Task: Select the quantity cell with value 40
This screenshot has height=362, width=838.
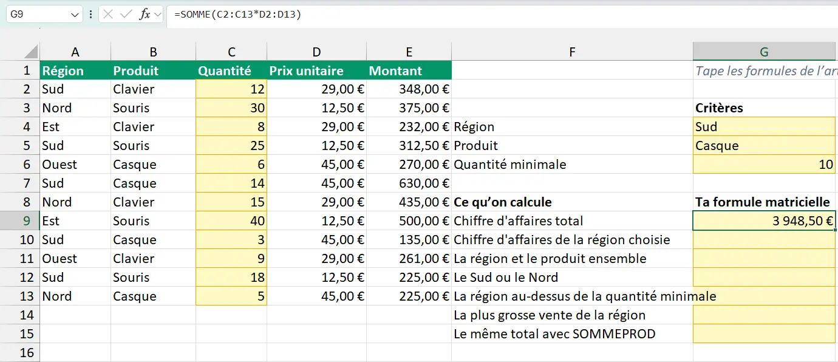Action: pos(231,221)
